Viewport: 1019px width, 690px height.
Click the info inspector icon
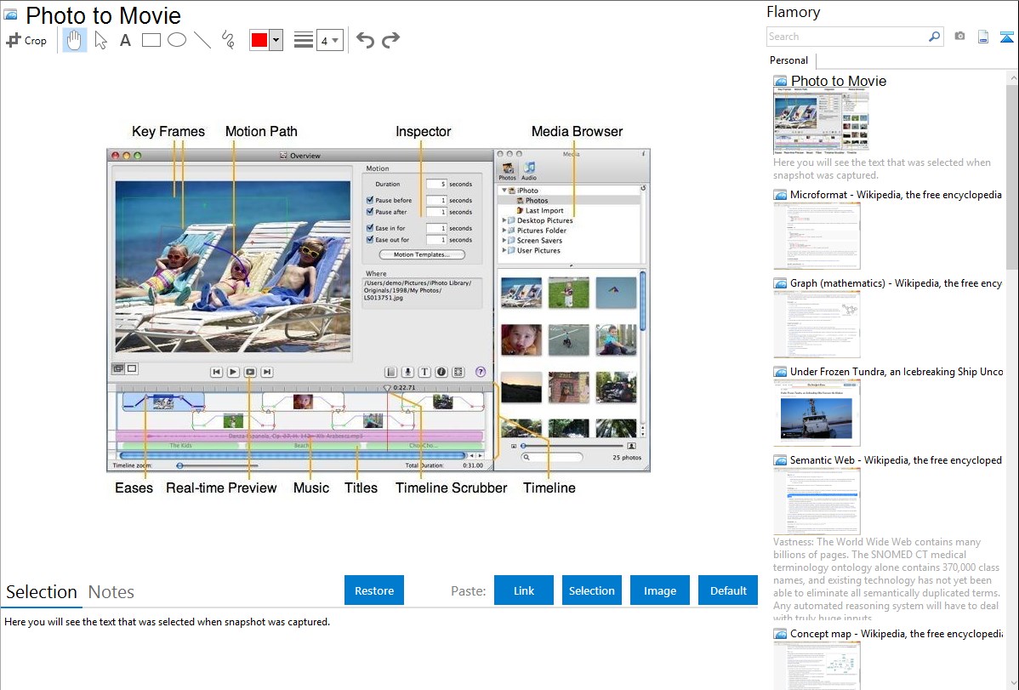click(x=441, y=372)
